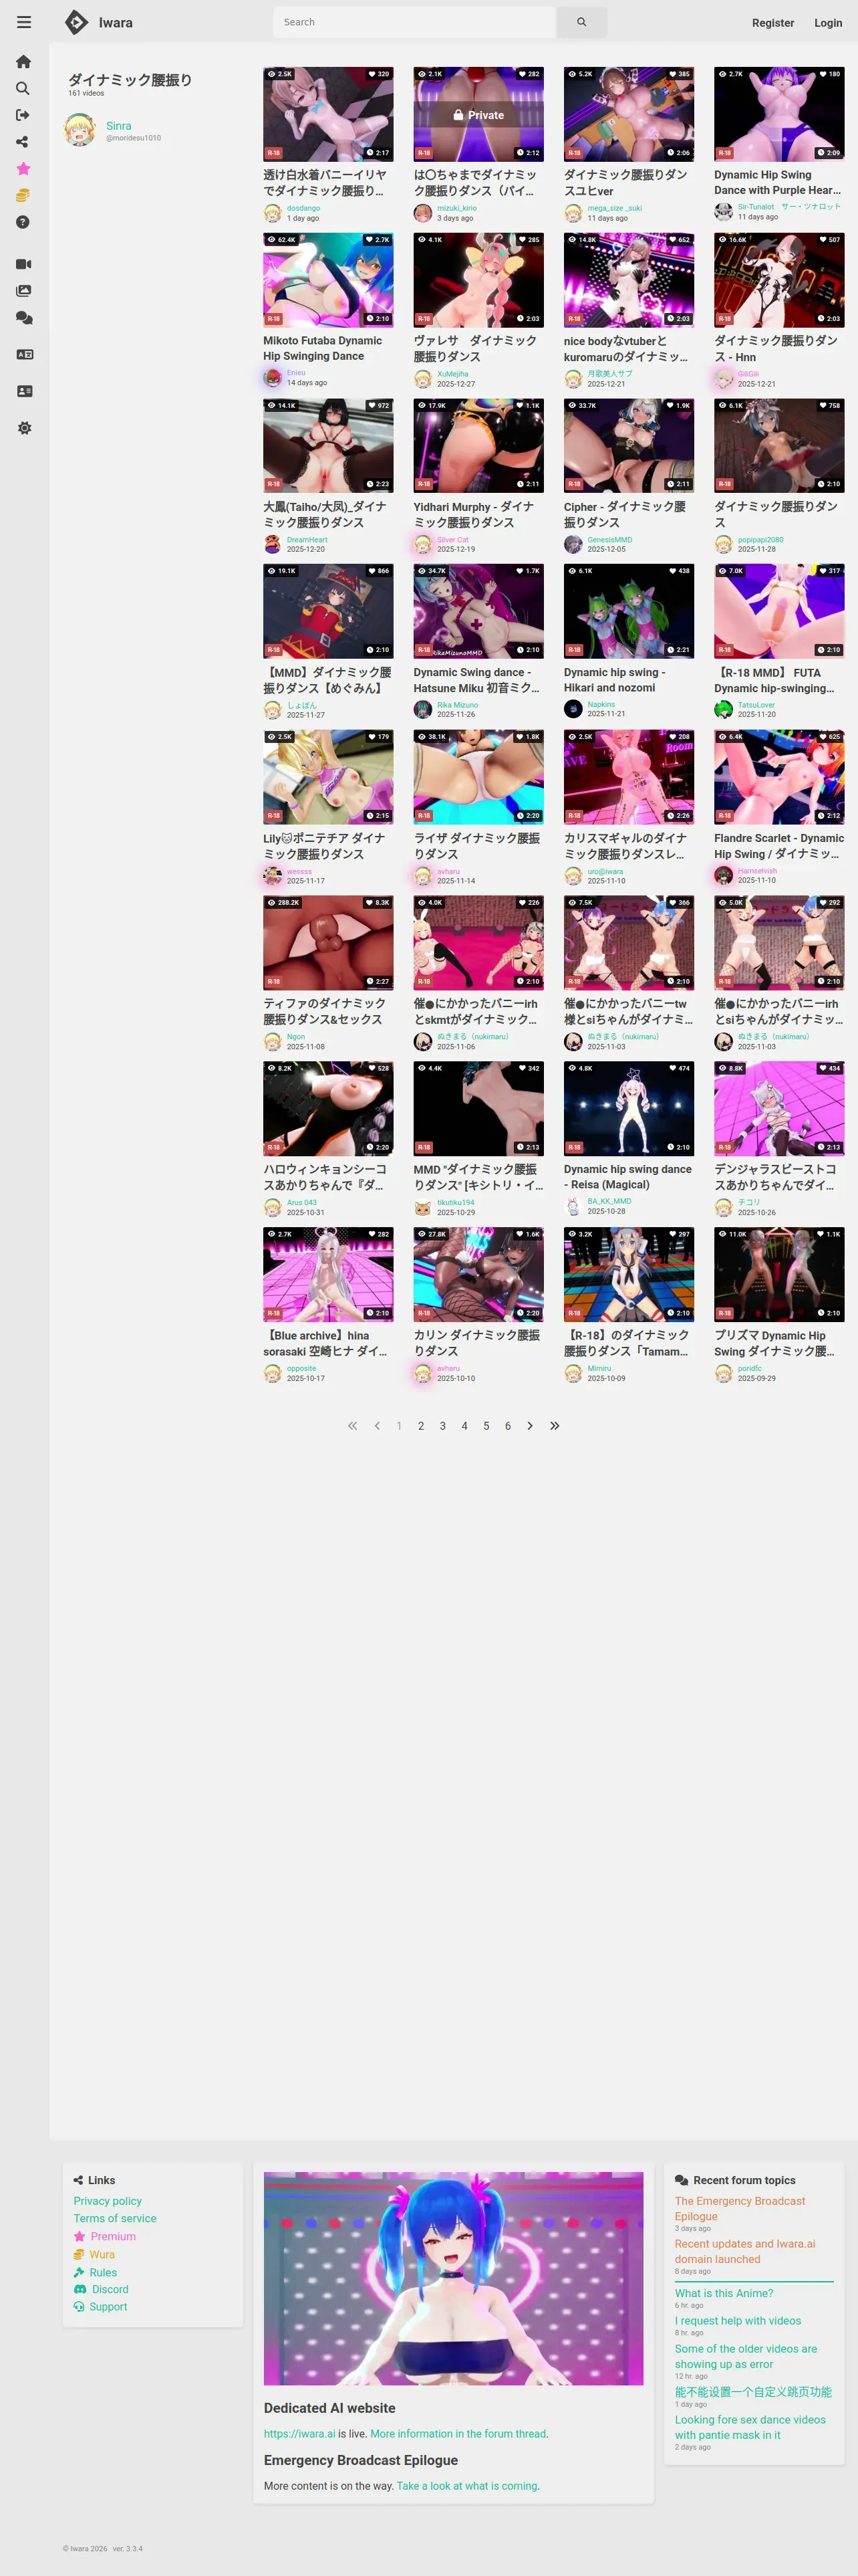
Task: Select page 1 in pagination
Action: pos(400,1426)
